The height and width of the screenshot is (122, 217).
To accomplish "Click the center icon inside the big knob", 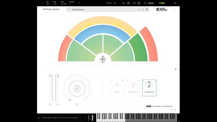I will [77, 88].
